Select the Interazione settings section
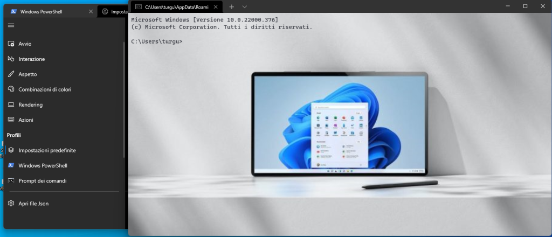 (31, 59)
